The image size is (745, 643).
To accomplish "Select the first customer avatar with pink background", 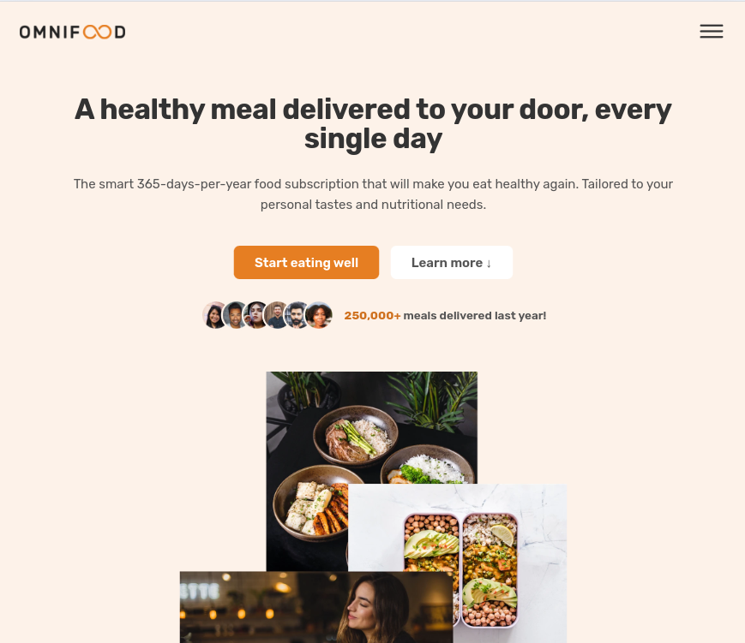I will pyautogui.click(x=213, y=315).
